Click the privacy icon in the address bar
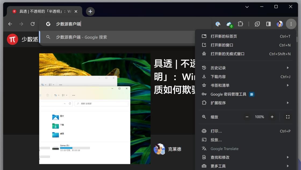The image size is (301, 170). (x=218, y=24)
